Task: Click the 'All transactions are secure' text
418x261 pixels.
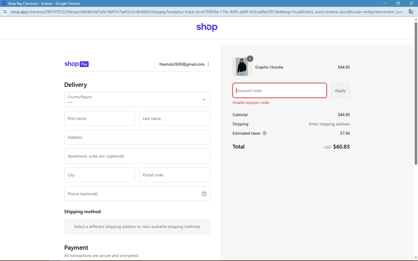Action: pos(101,255)
